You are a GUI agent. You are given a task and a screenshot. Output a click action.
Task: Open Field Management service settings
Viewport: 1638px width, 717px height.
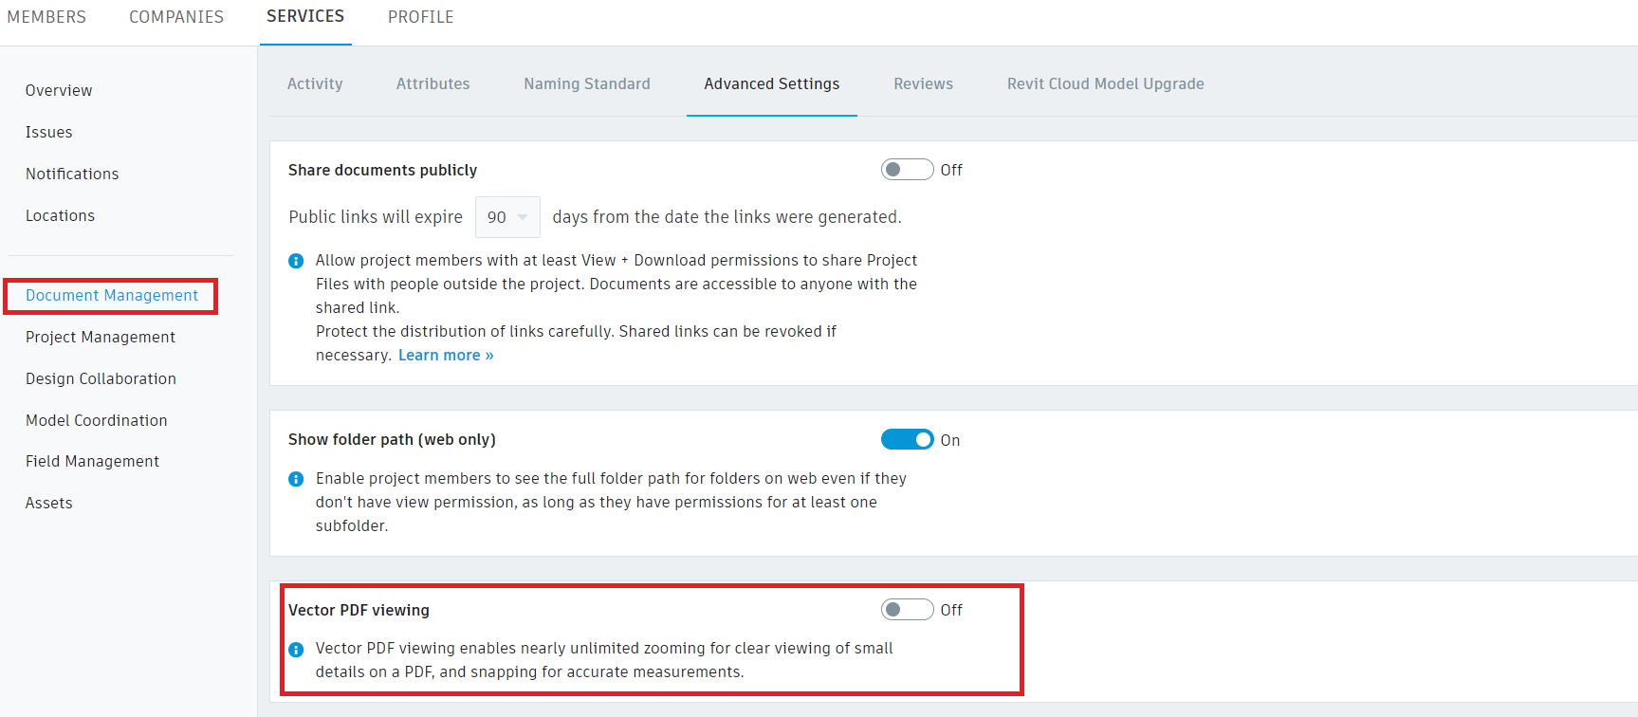(x=92, y=462)
